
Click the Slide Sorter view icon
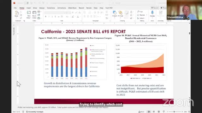pyautogui.click(x=154, y=112)
